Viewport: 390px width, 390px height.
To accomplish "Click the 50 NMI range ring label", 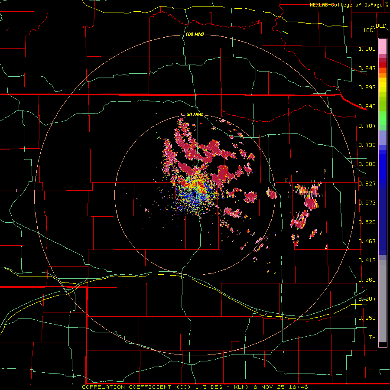I will pos(195,114).
